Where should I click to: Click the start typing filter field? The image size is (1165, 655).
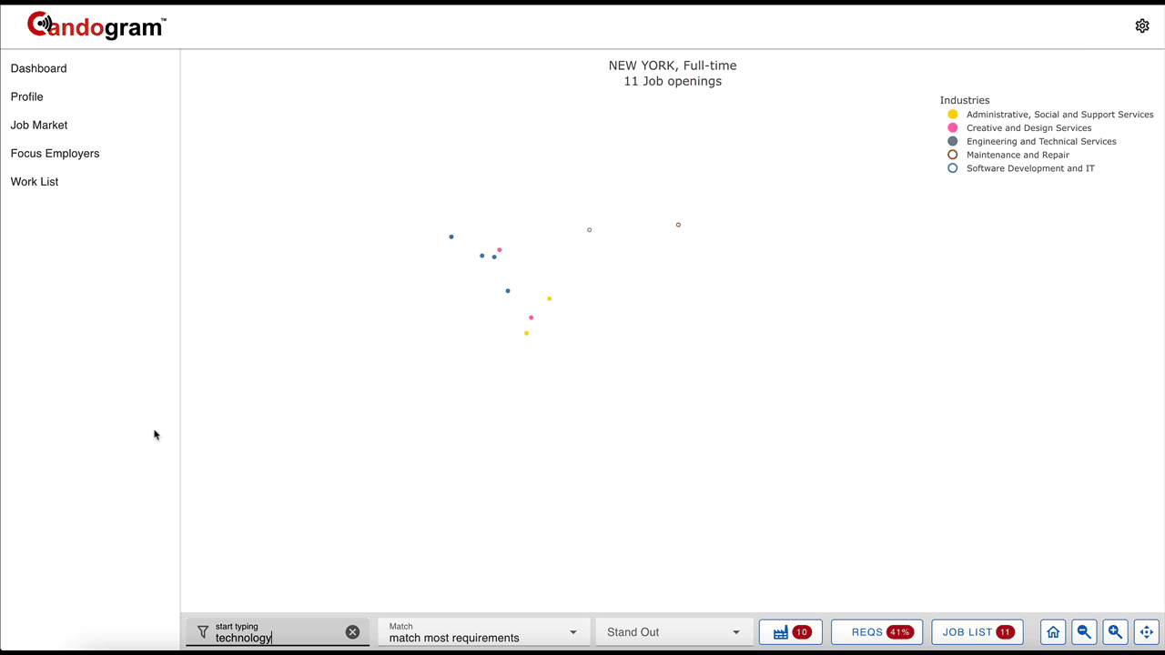point(278,632)
